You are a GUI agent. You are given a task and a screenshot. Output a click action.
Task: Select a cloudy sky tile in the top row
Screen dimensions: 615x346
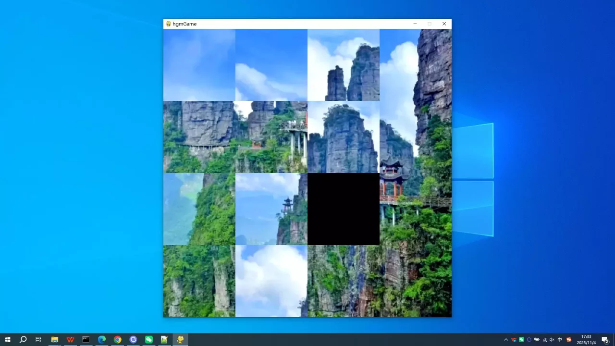(x=271, y=65)
